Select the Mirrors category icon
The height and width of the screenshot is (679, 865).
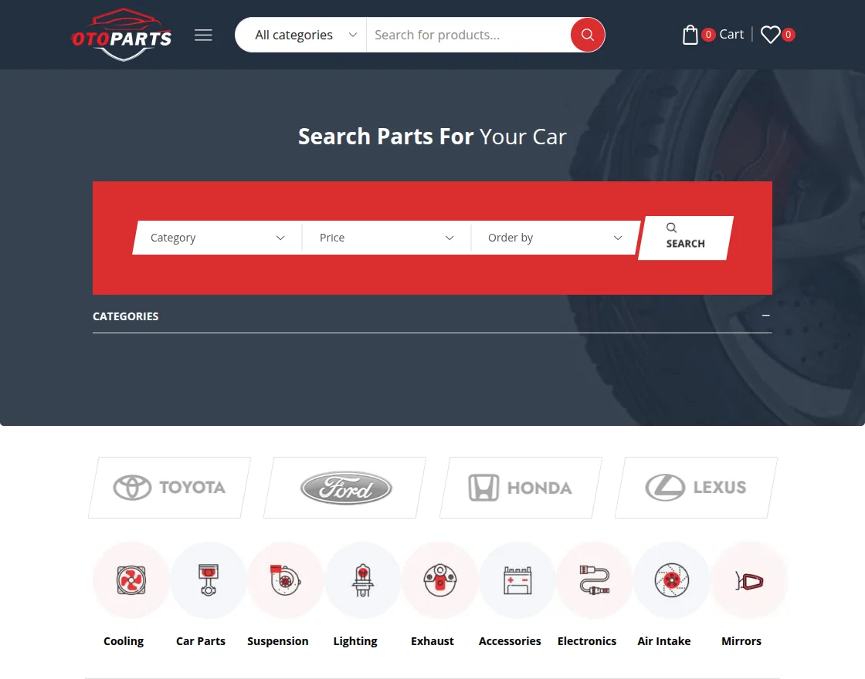coord(748,579)
